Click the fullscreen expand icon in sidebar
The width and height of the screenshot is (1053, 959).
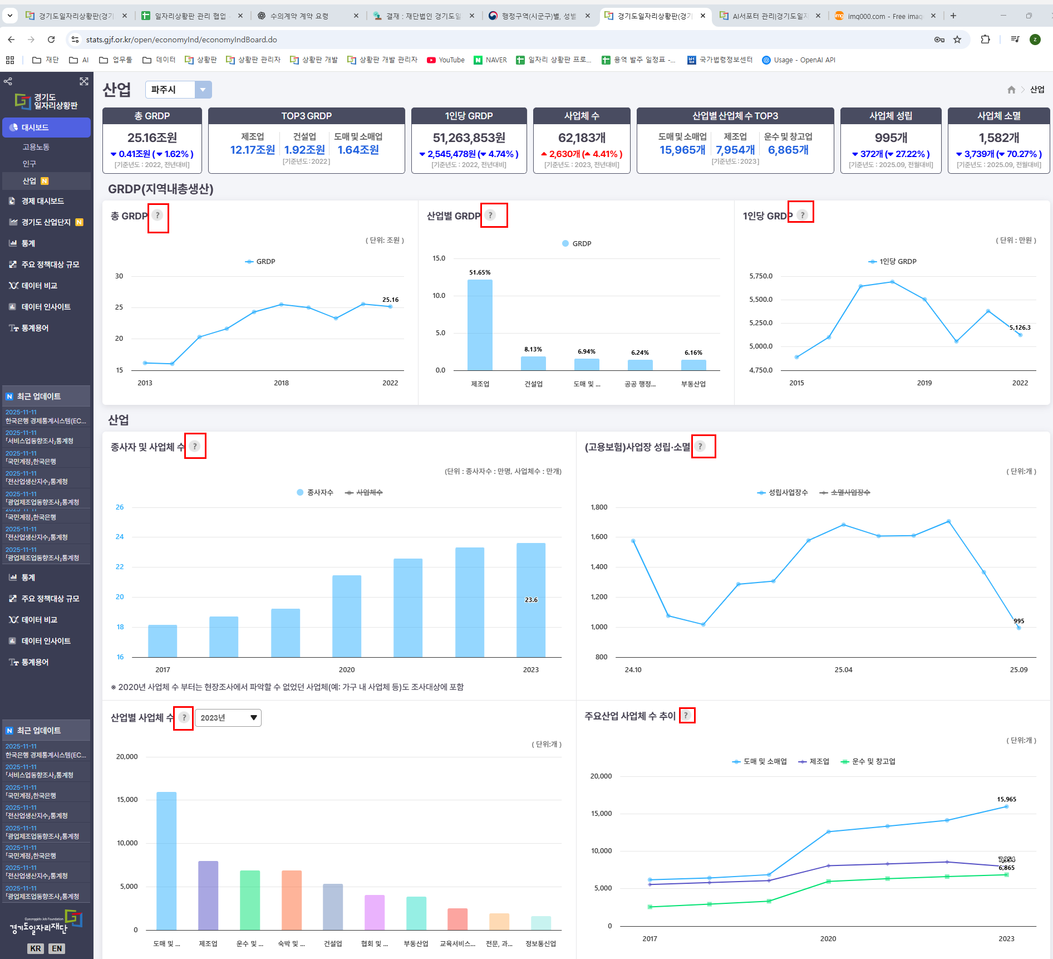click(84, 81)
